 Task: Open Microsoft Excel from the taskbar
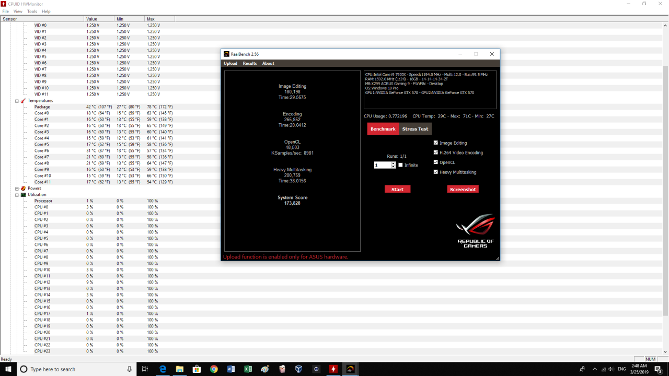248,369
